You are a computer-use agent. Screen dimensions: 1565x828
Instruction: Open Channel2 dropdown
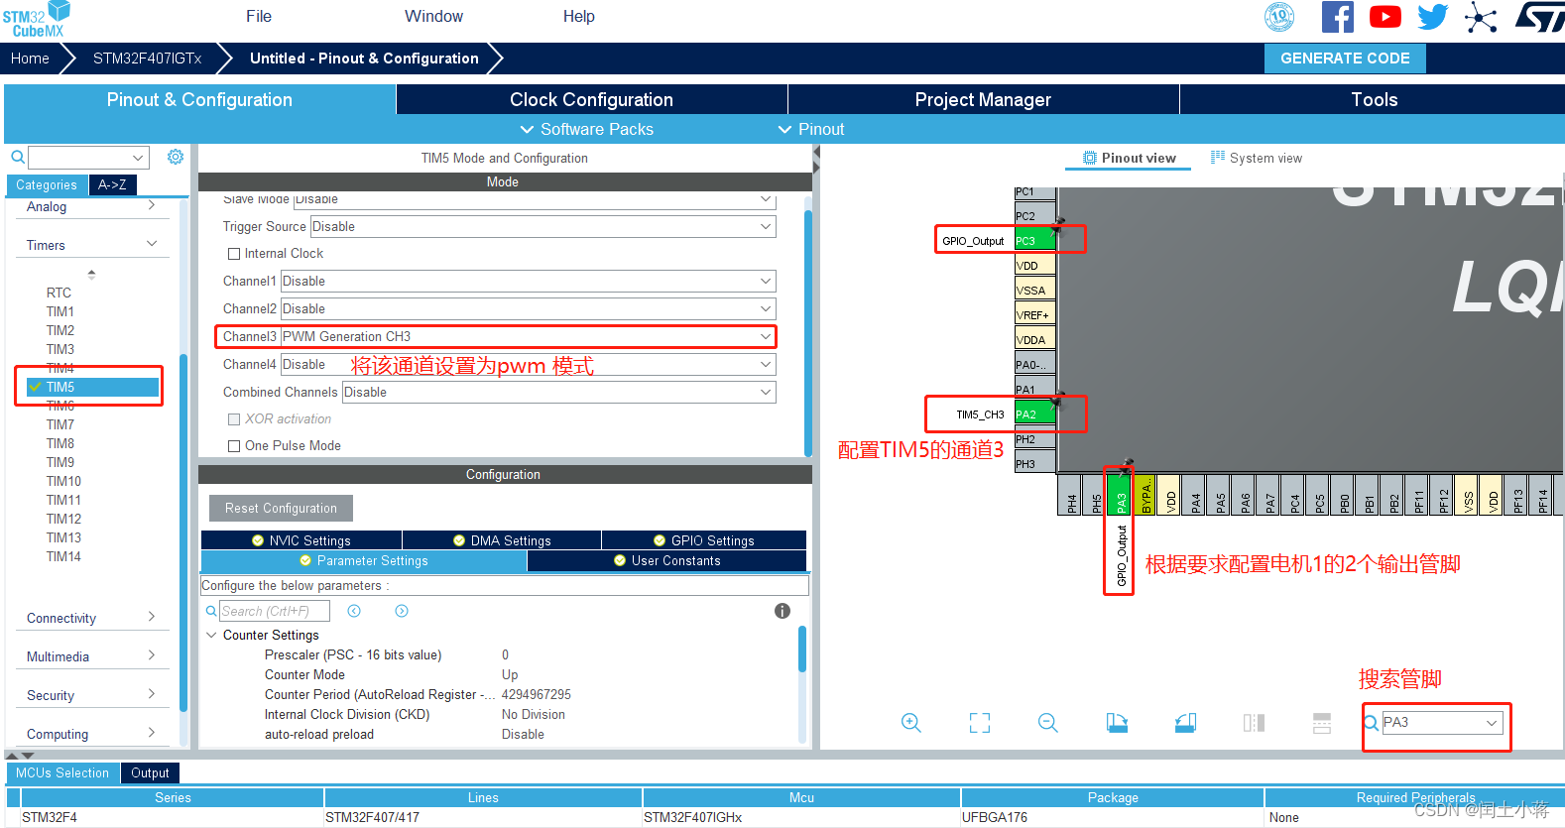(x=529, y=309)
